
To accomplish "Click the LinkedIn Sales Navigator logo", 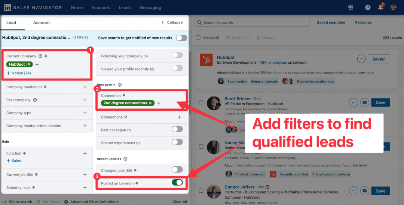I will pos(33,7).
